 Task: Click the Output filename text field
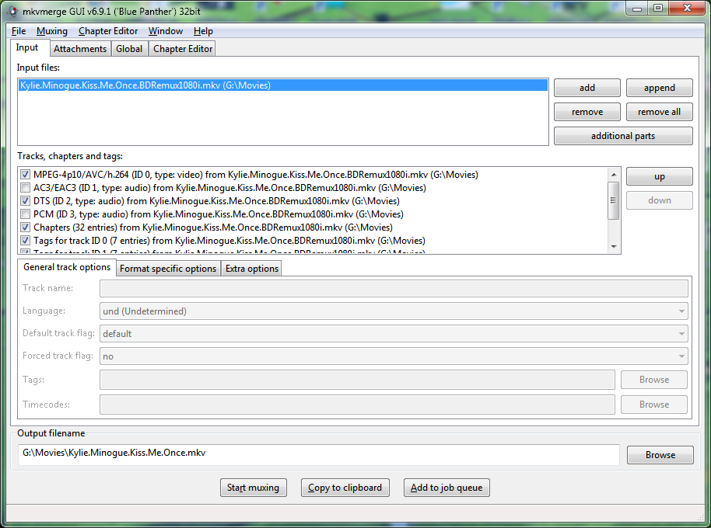(x=319, y=454)
